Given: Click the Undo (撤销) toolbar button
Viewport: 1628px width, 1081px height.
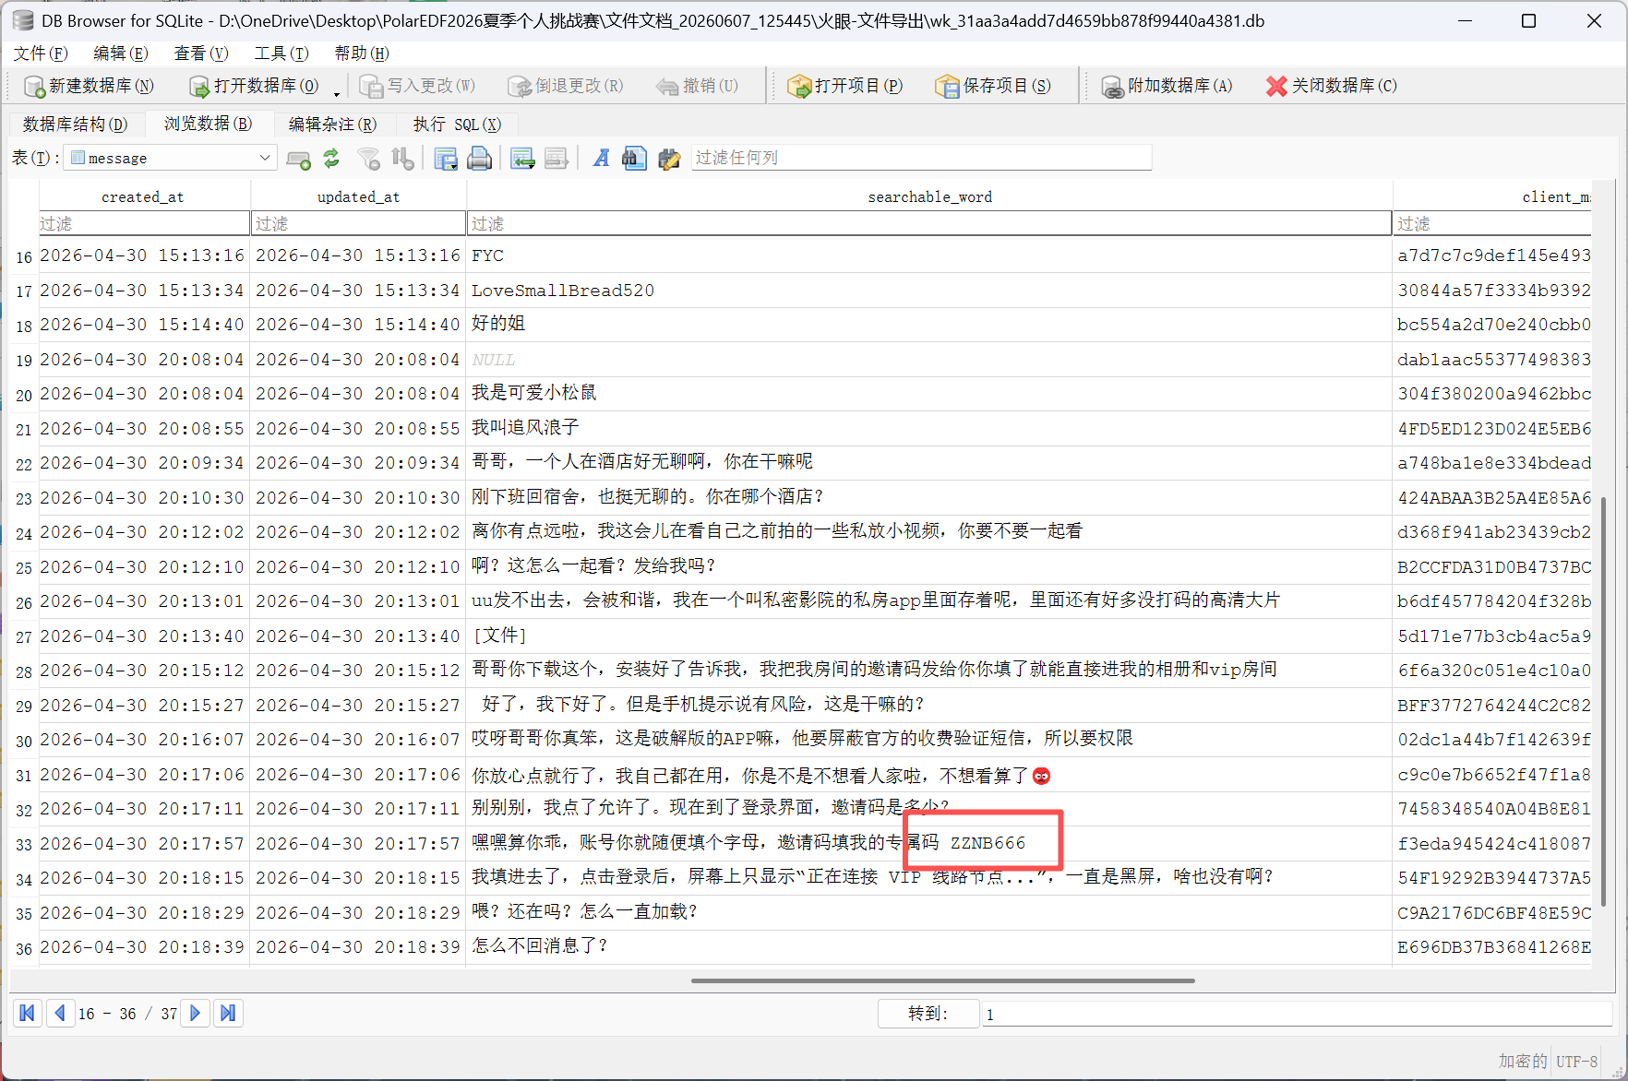Looking at the screenshot, I should point(697,86).
